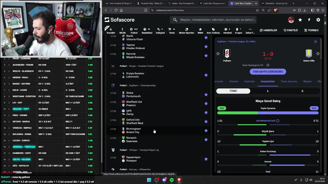Image resolution: width=328 pixels, height=184 pixels.
Task: Select the 1. half statistics filter
Action: (x=268, y=91)
